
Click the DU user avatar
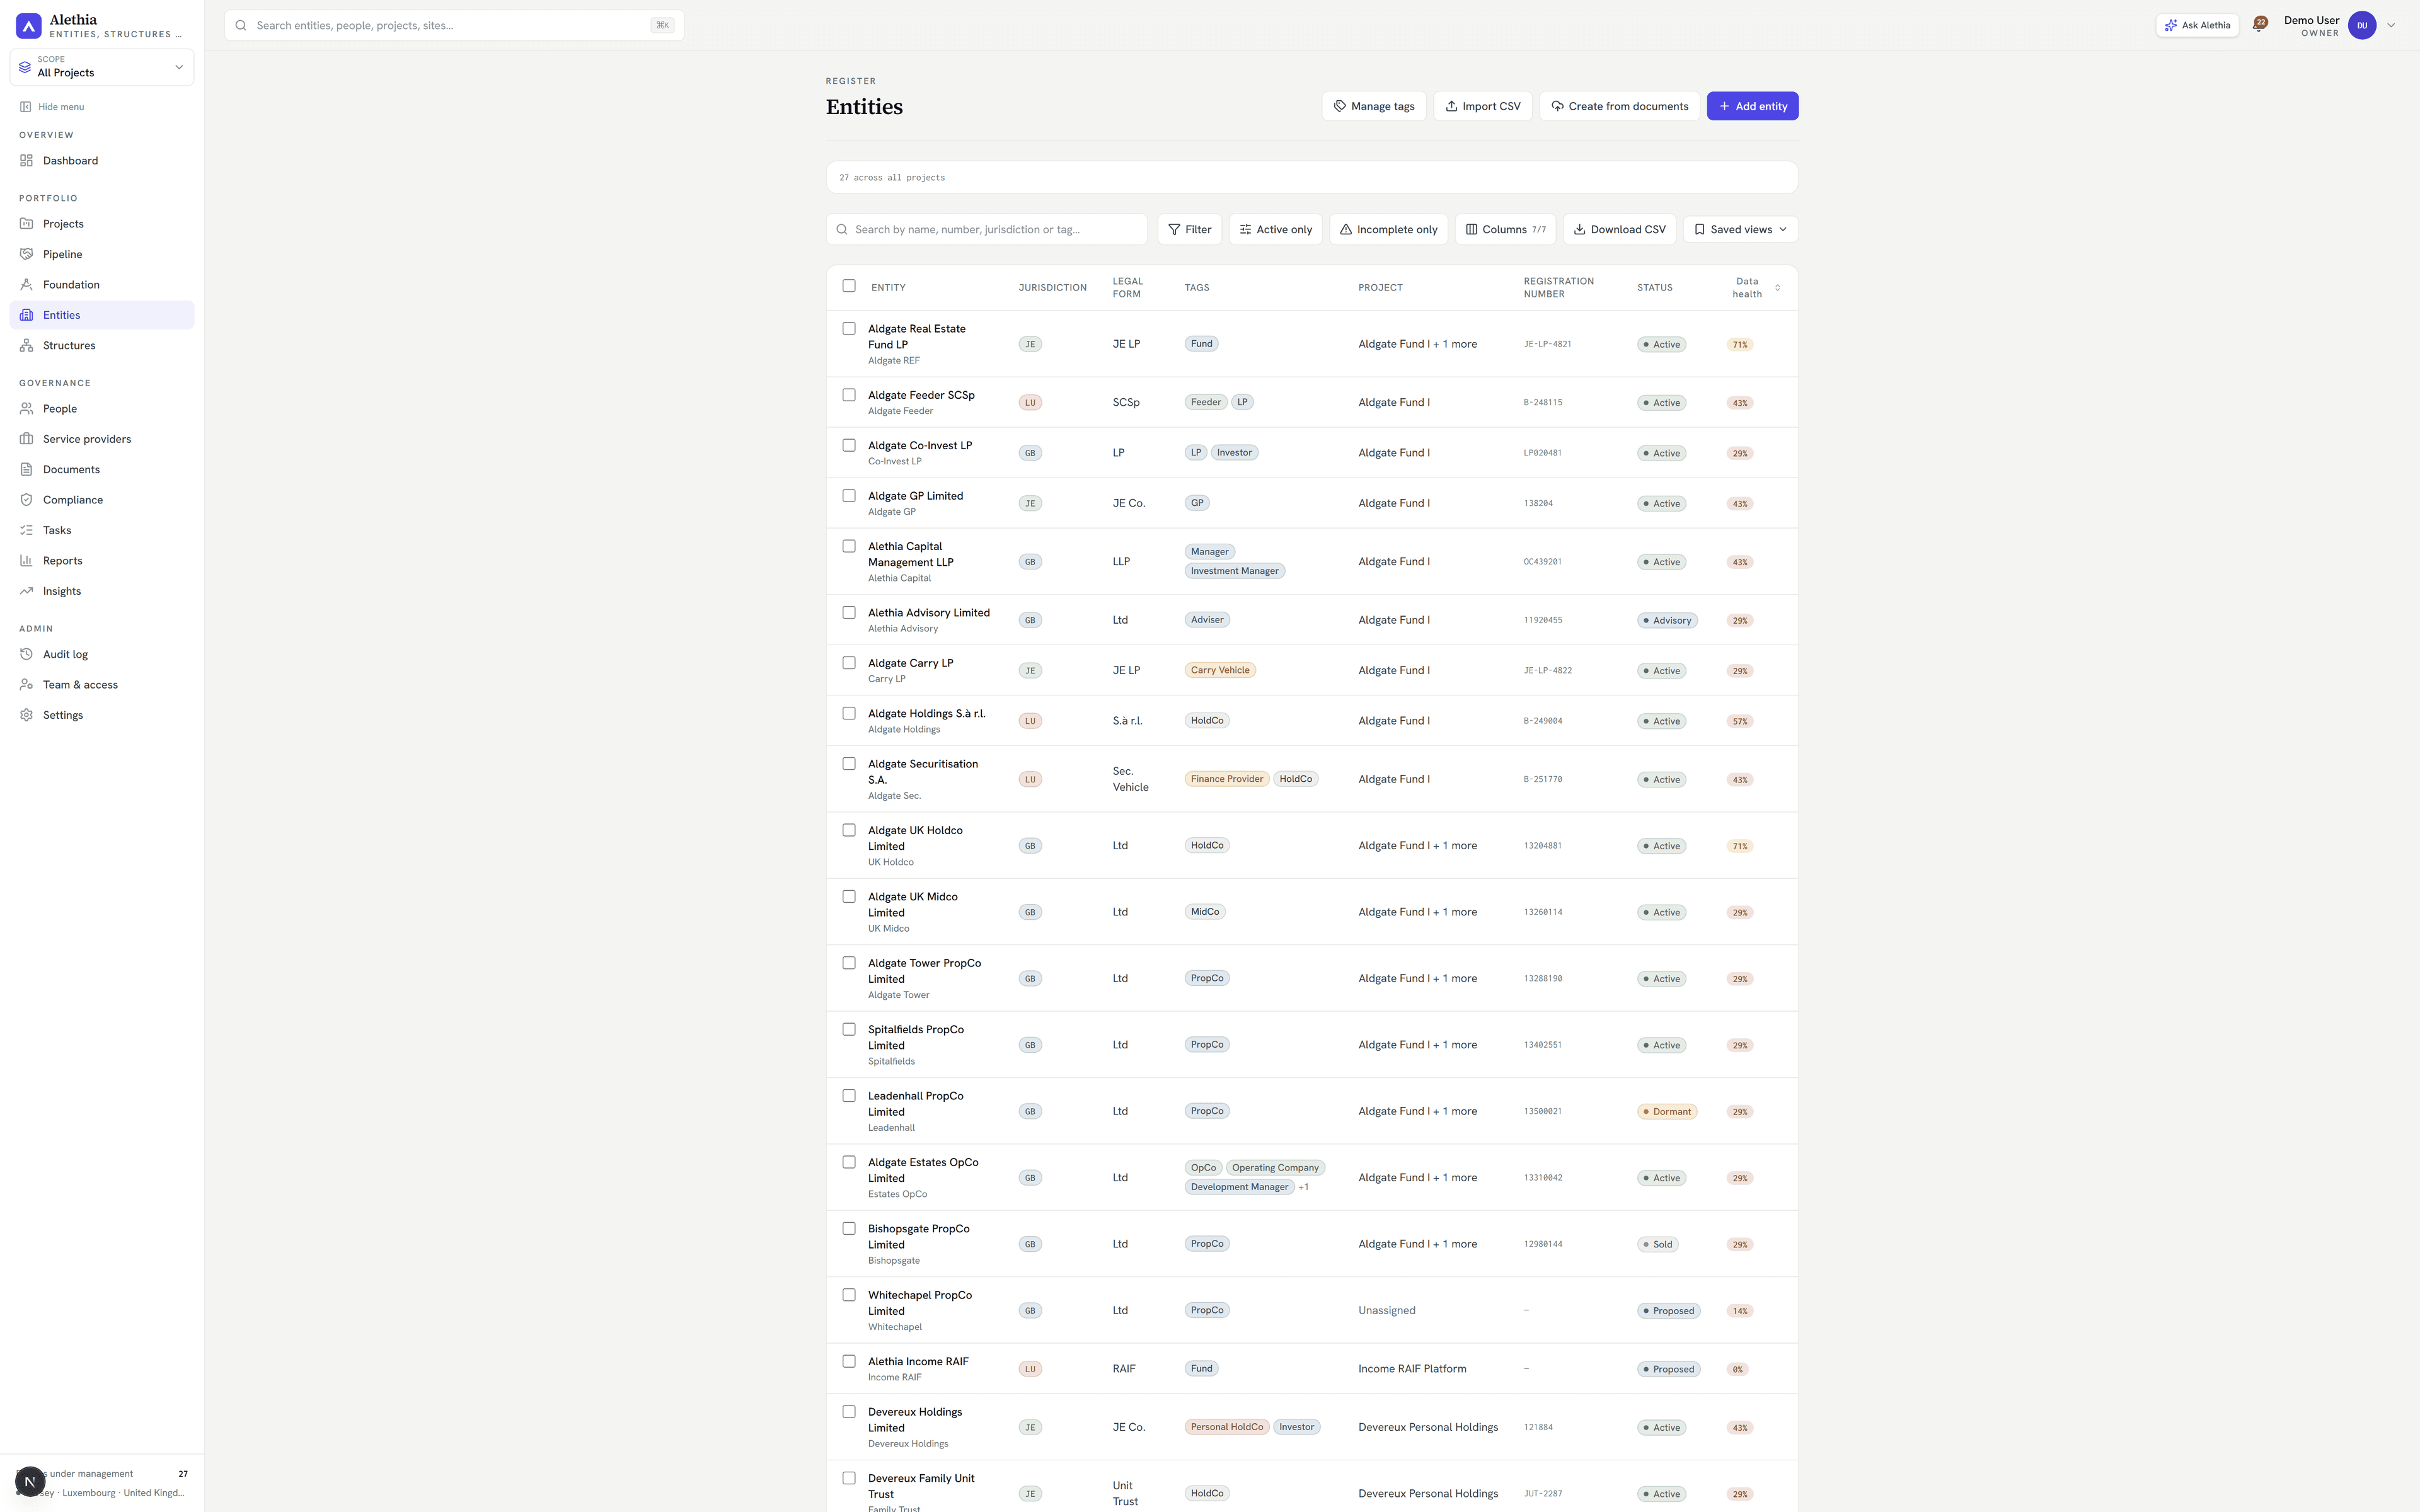tap(2362, 25)
